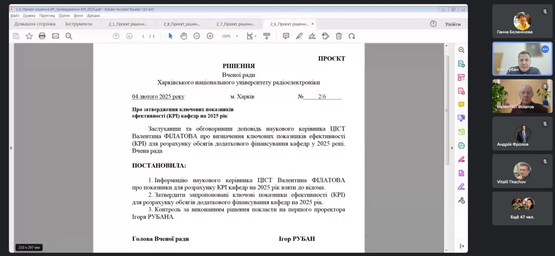Expand the left navigation pane arrow

[x=11, y=148]
